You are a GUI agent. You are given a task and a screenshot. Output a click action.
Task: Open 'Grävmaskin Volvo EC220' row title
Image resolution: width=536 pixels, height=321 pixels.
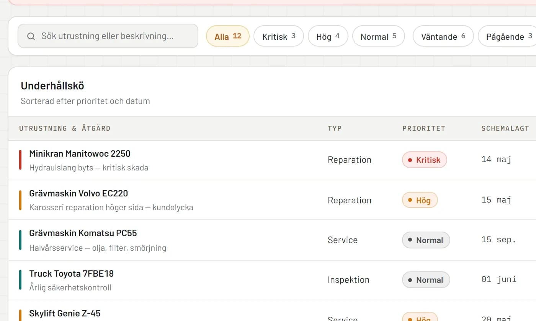pos(78,193)
